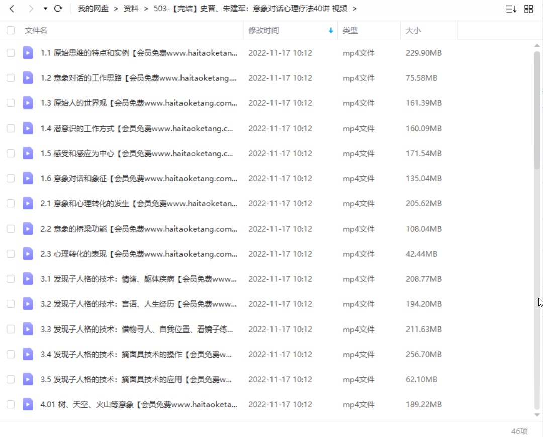Select file name 3.2 发现子人格的技术：言语、人生经历
The image size is (543, 437).
click(139, 304)
